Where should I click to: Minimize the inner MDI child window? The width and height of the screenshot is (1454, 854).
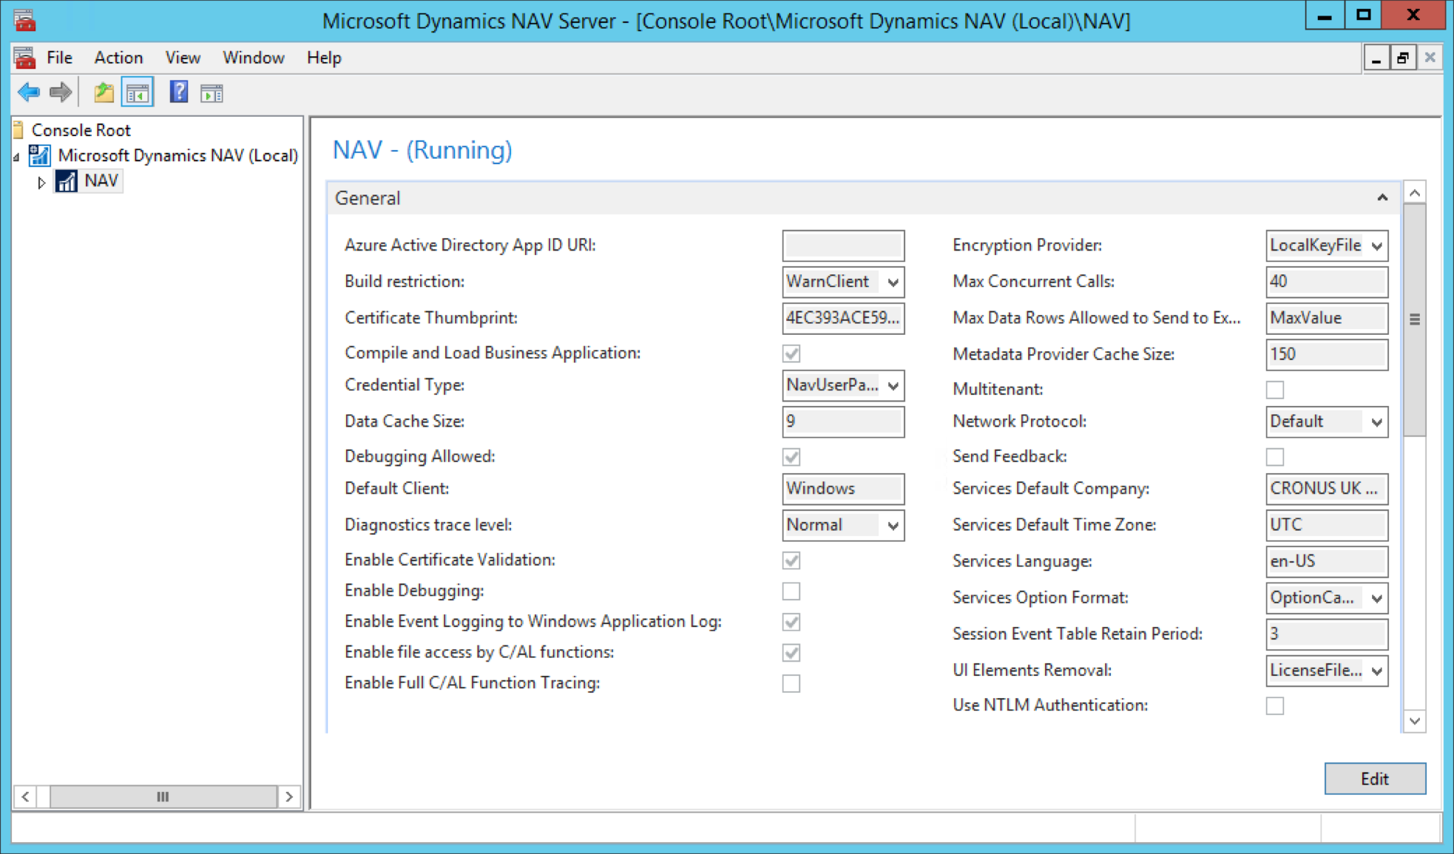(1376, 58)
